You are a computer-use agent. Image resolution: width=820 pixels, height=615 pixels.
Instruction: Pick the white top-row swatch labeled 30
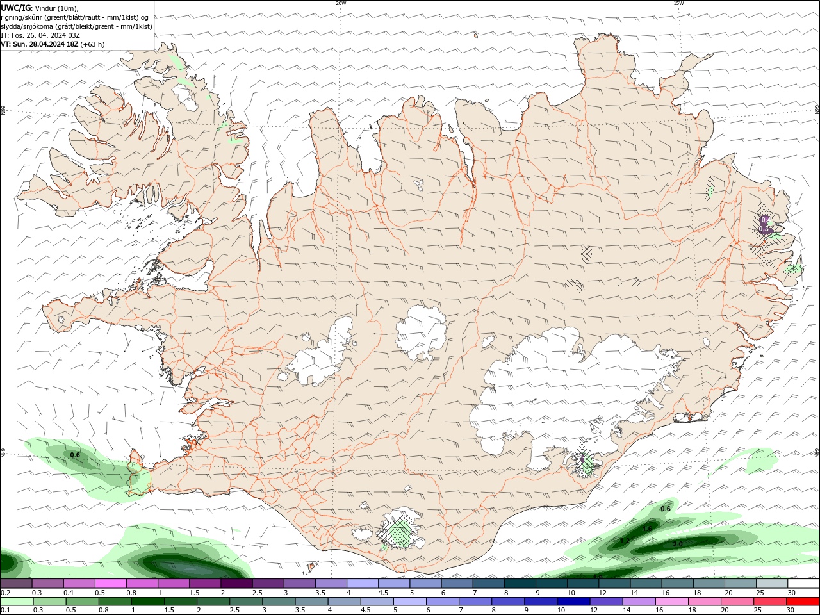click(x=803, y=584)
